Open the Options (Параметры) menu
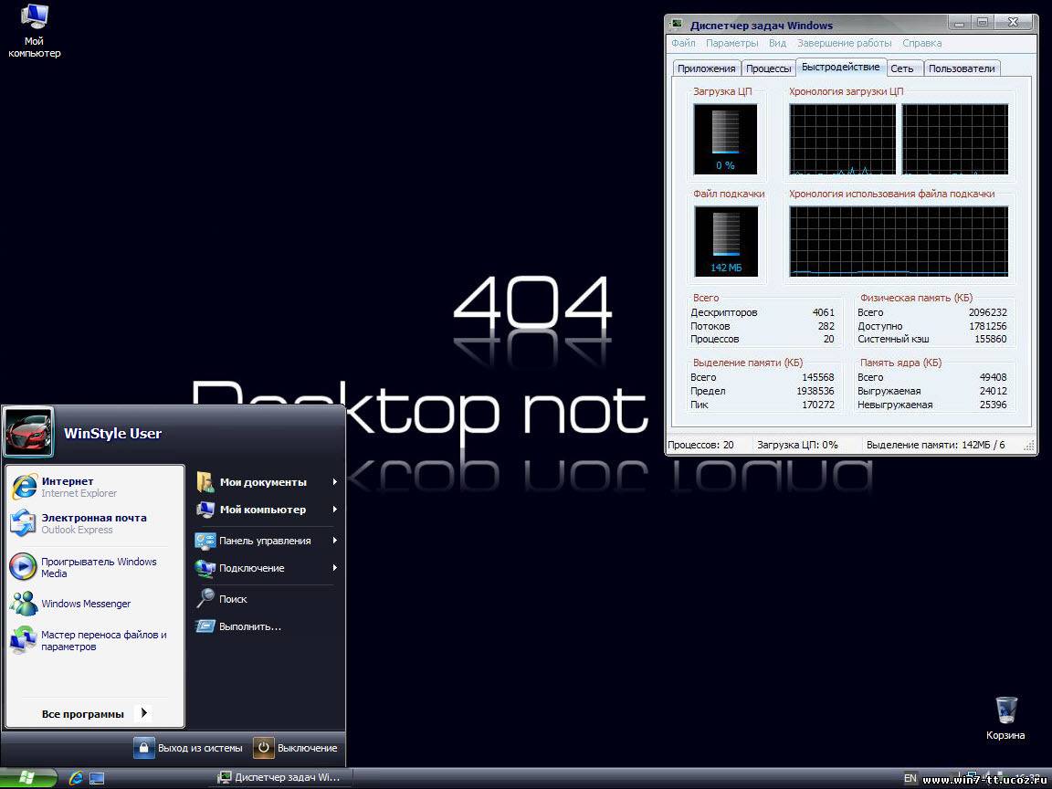The image size is (1052, 789). coord(732,43)
